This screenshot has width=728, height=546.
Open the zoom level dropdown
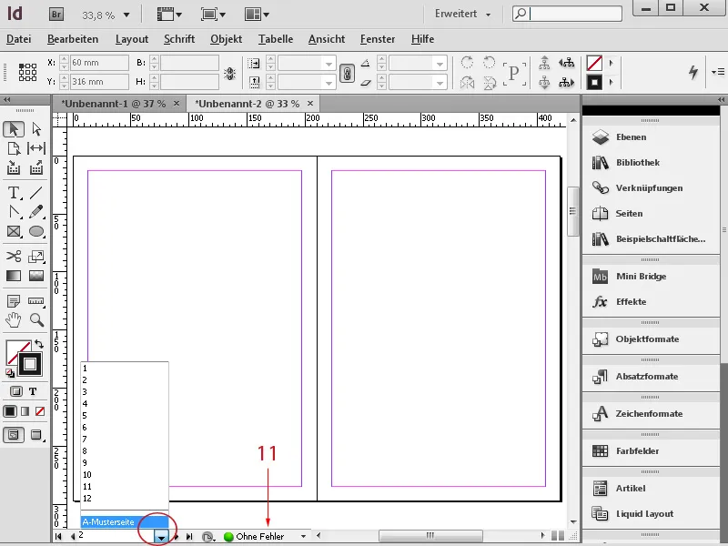(x=126, y=15)
